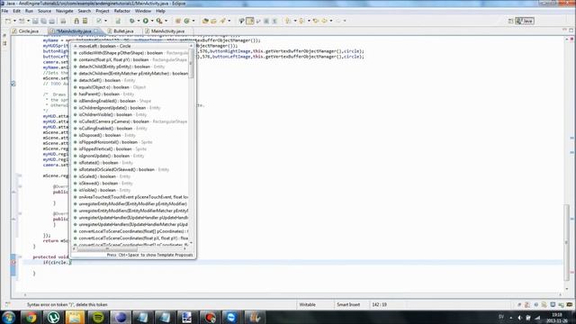
Task: Open the Debug configurations dropdown arrow
Action: (138, 21)
